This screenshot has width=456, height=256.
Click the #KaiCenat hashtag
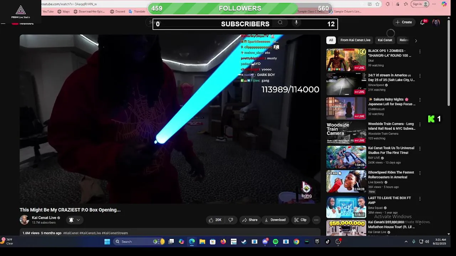(x=71, y=233)
